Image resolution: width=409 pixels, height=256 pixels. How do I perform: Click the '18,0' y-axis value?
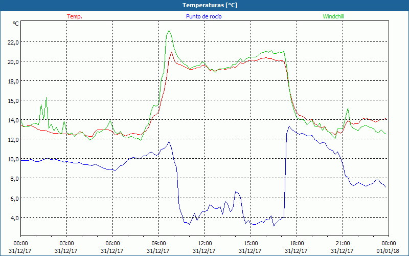coord(13,81)
